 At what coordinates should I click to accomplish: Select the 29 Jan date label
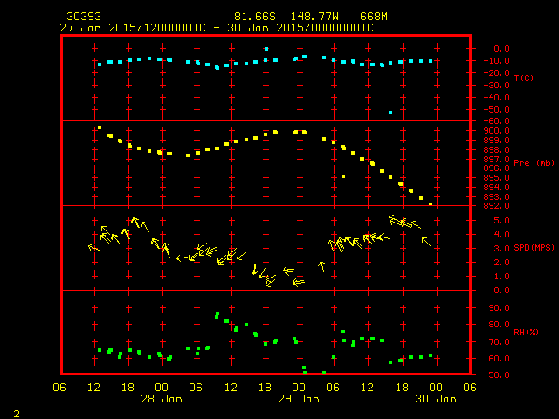coord(299,399)
